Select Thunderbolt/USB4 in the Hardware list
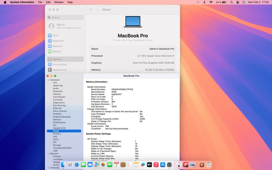The width and height of the screenshot is (272, 170). (62, 148)
